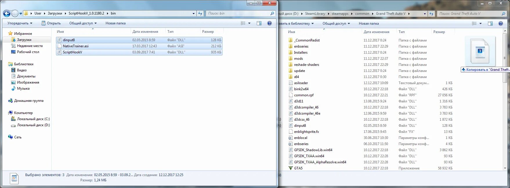The image size is (510, 188).
Task: Click refresh icon next to bin address bar
Action: [x=200, y=13]
